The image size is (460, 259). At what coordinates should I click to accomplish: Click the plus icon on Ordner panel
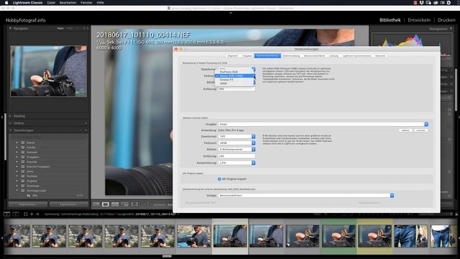[86, 123]
